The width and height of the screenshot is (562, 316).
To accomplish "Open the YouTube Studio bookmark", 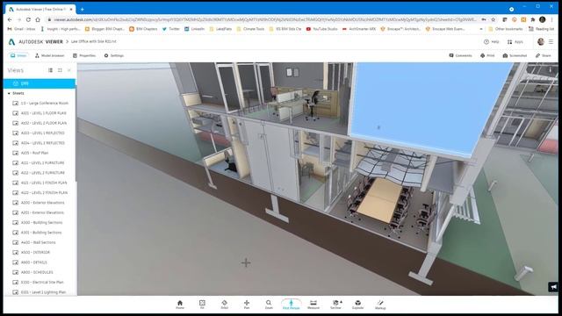I will (321, 29).
